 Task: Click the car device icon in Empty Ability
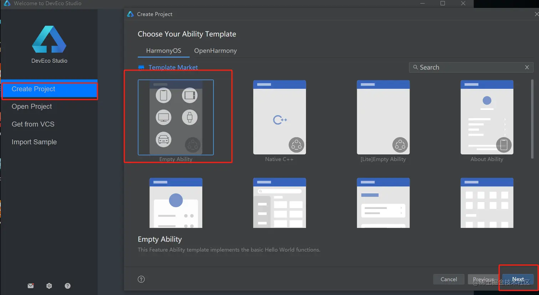pyautogui.click(x=164, y=140)
